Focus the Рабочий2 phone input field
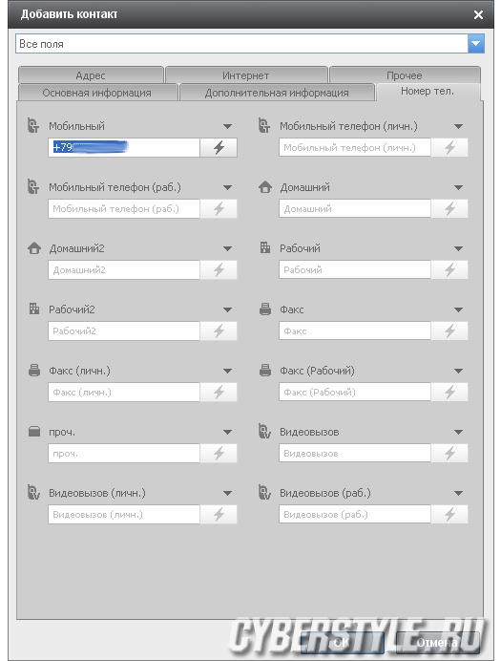Viewport: 501px width, 661px height. 124,330
